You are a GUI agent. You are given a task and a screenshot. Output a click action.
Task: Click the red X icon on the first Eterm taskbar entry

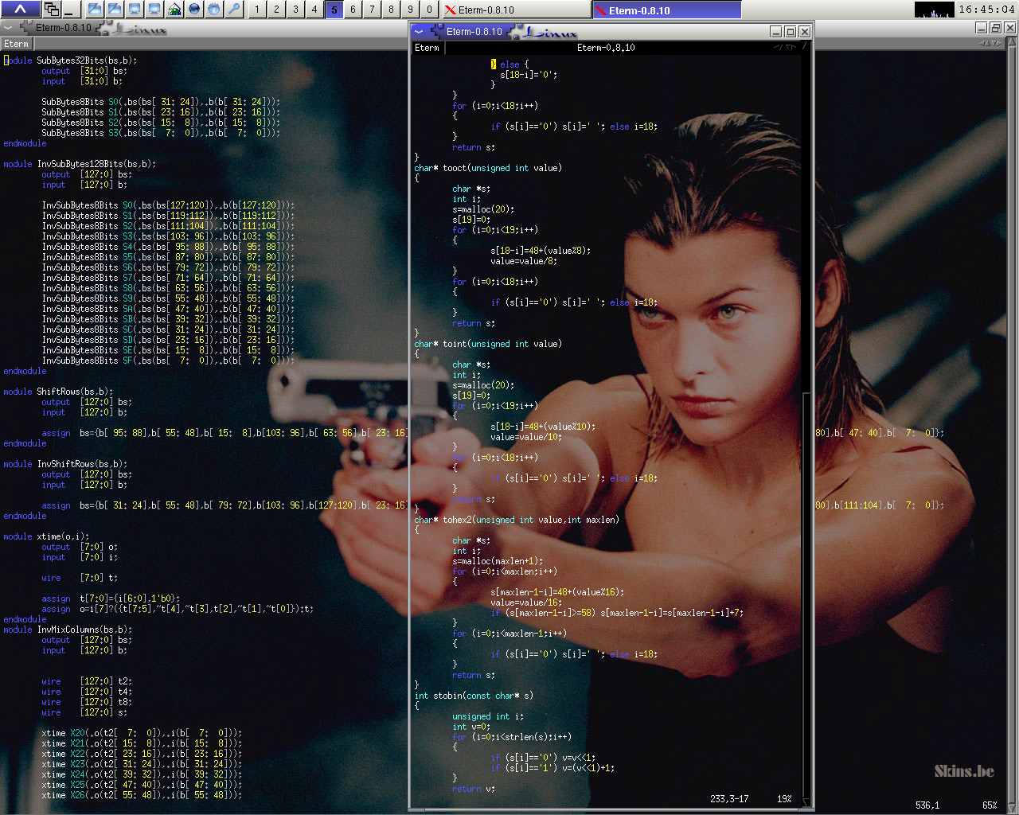(x=450, y=10)
